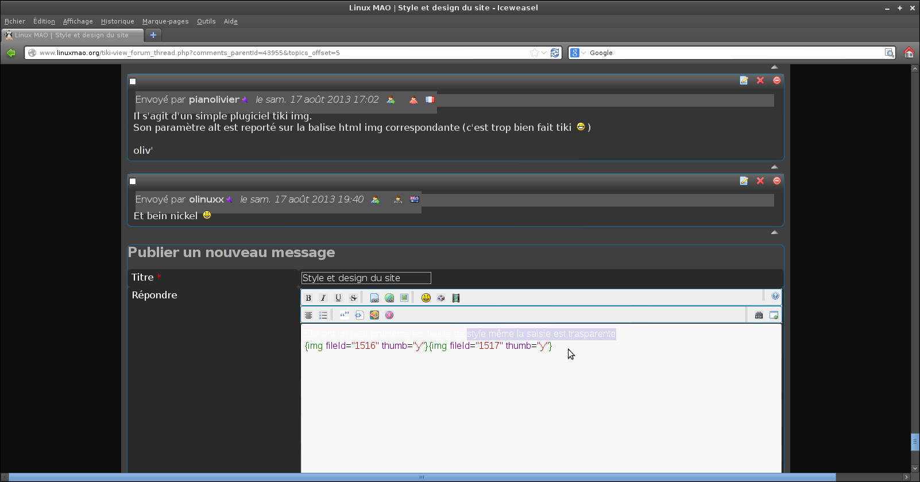920x482 pixels.
Task: Click the quote marks toolbar icon
Action: (344, 315)
